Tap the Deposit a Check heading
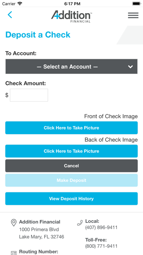 pos(38,35)
